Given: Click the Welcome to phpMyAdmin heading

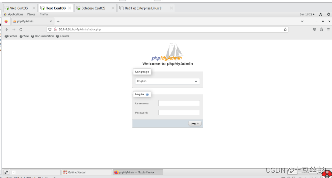Looking at the screenshot, I should point(167,64).
